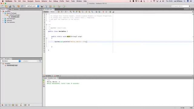This screenshot has width=194, height=109.
Task: Click the Toggle Bookmark icon
Action: 92,12
